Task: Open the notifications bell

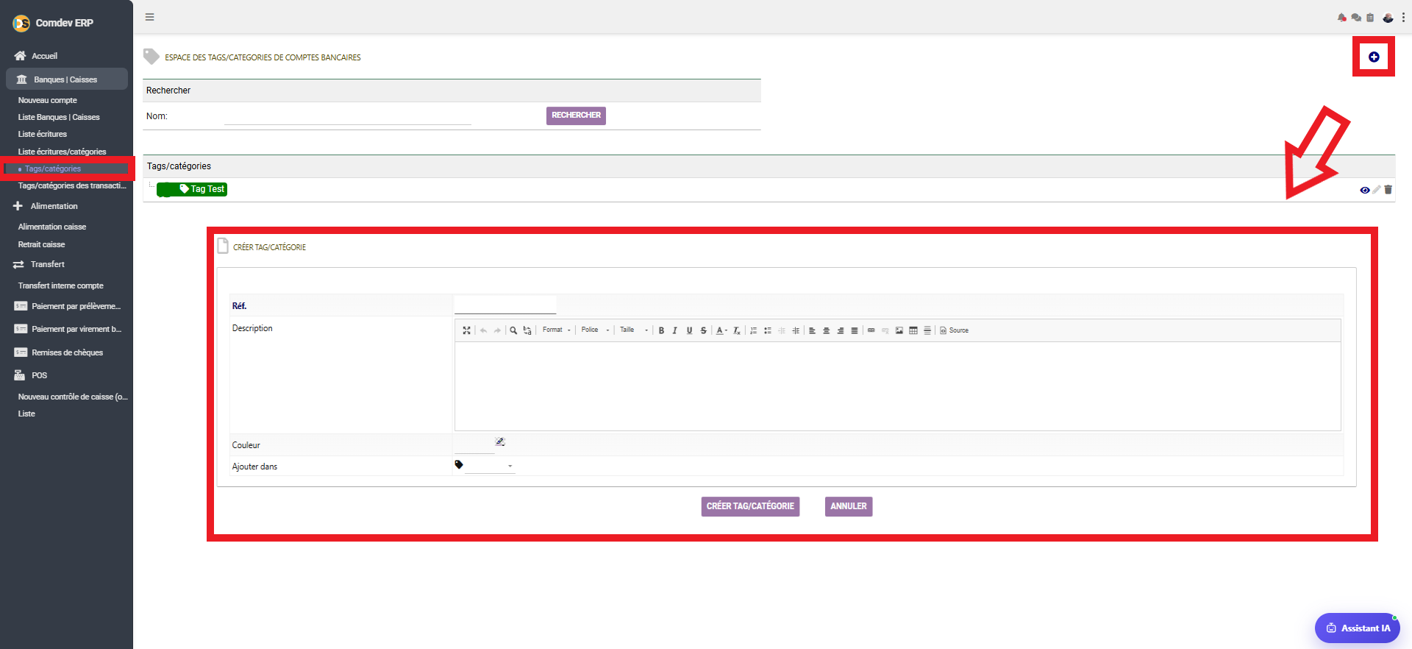Action: pyautogui.click(x=1342, y=18)
